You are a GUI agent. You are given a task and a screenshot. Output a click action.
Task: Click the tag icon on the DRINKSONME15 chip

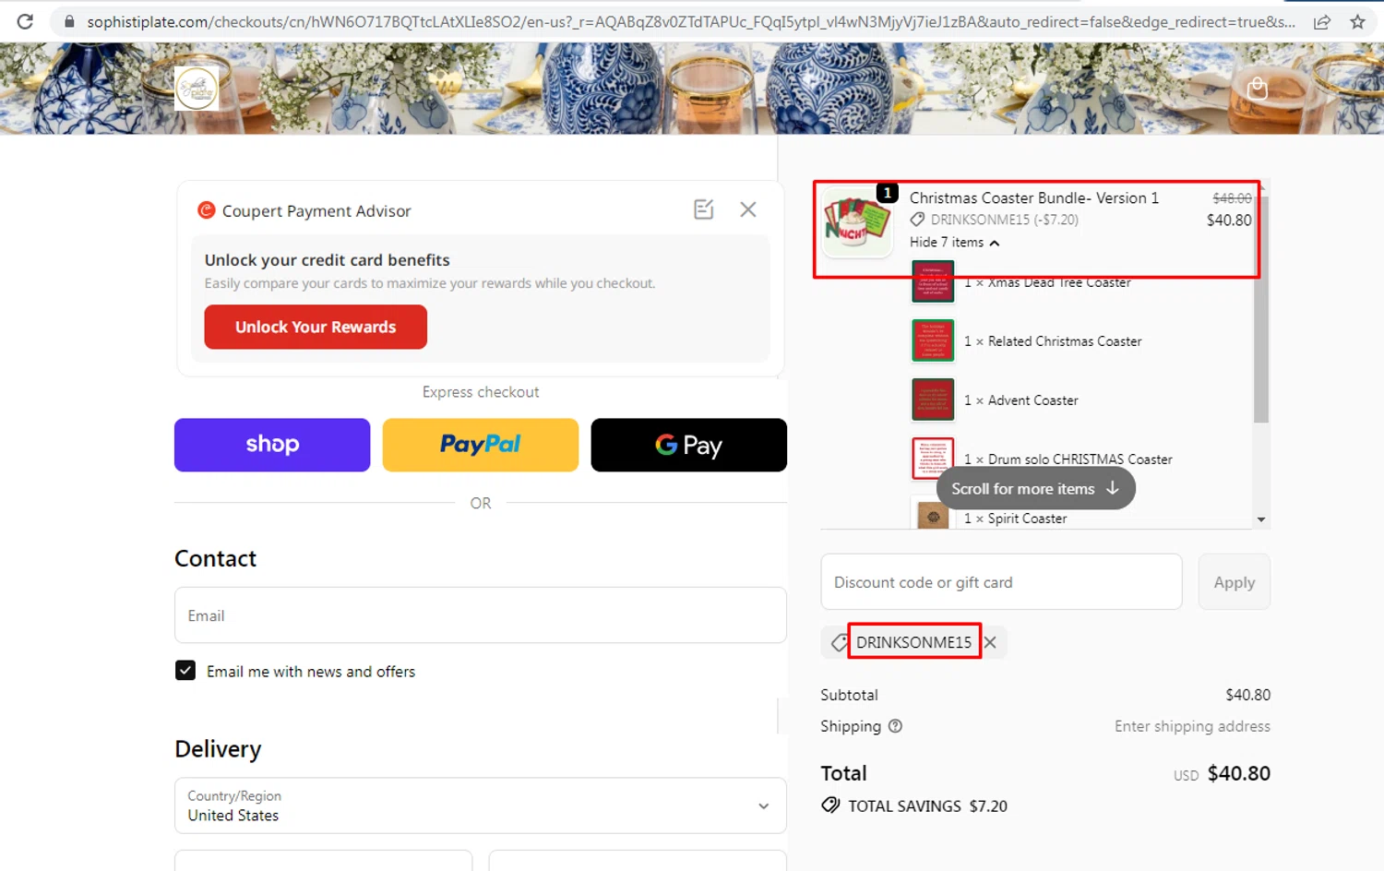pyautogui.click(x=838, y=642)
